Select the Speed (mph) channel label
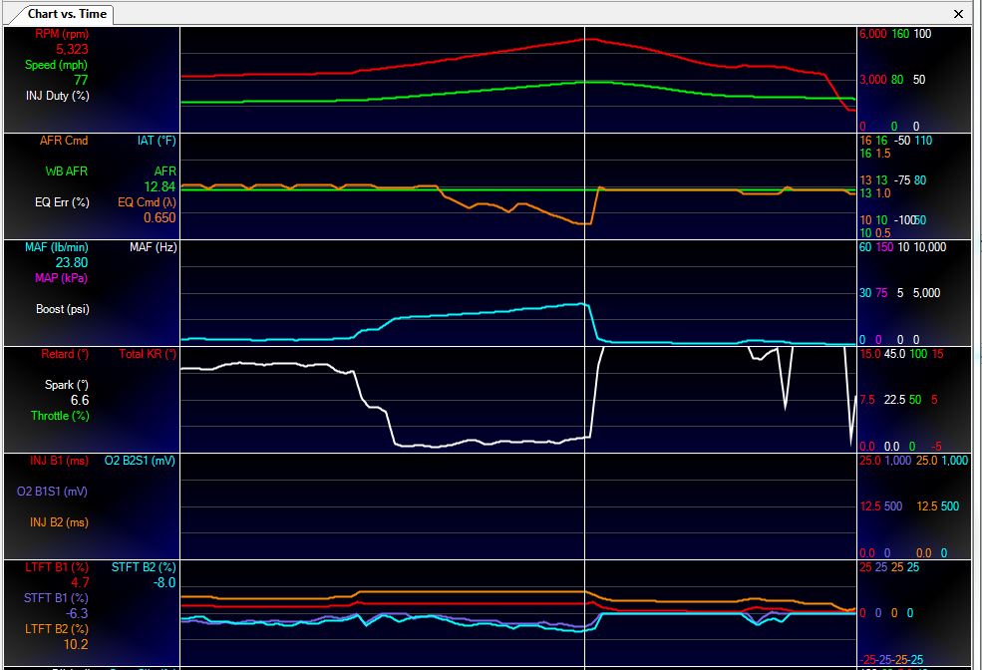This screenshot has height=670, width=982. click(56, 65)
